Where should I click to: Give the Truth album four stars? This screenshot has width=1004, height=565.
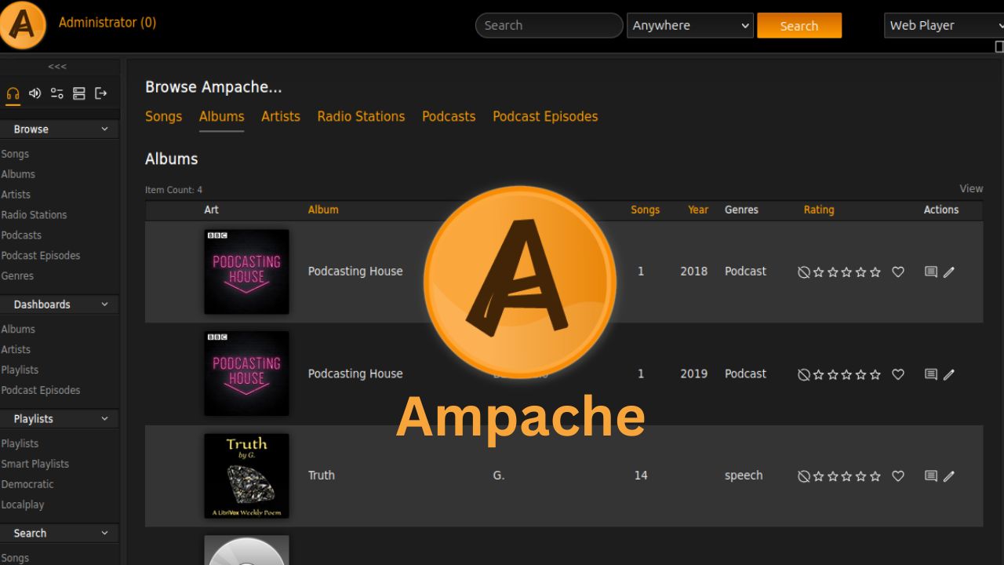pyautogui.click(x=861, y=476)
